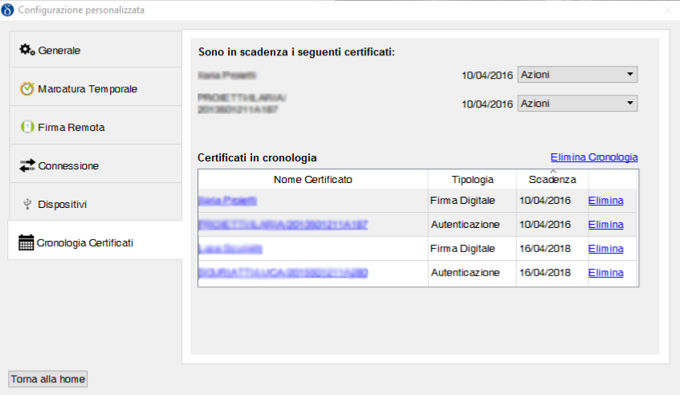Sort by Scadenza column header
This screenshot has width=680, height=395.
tap(552, 180)
